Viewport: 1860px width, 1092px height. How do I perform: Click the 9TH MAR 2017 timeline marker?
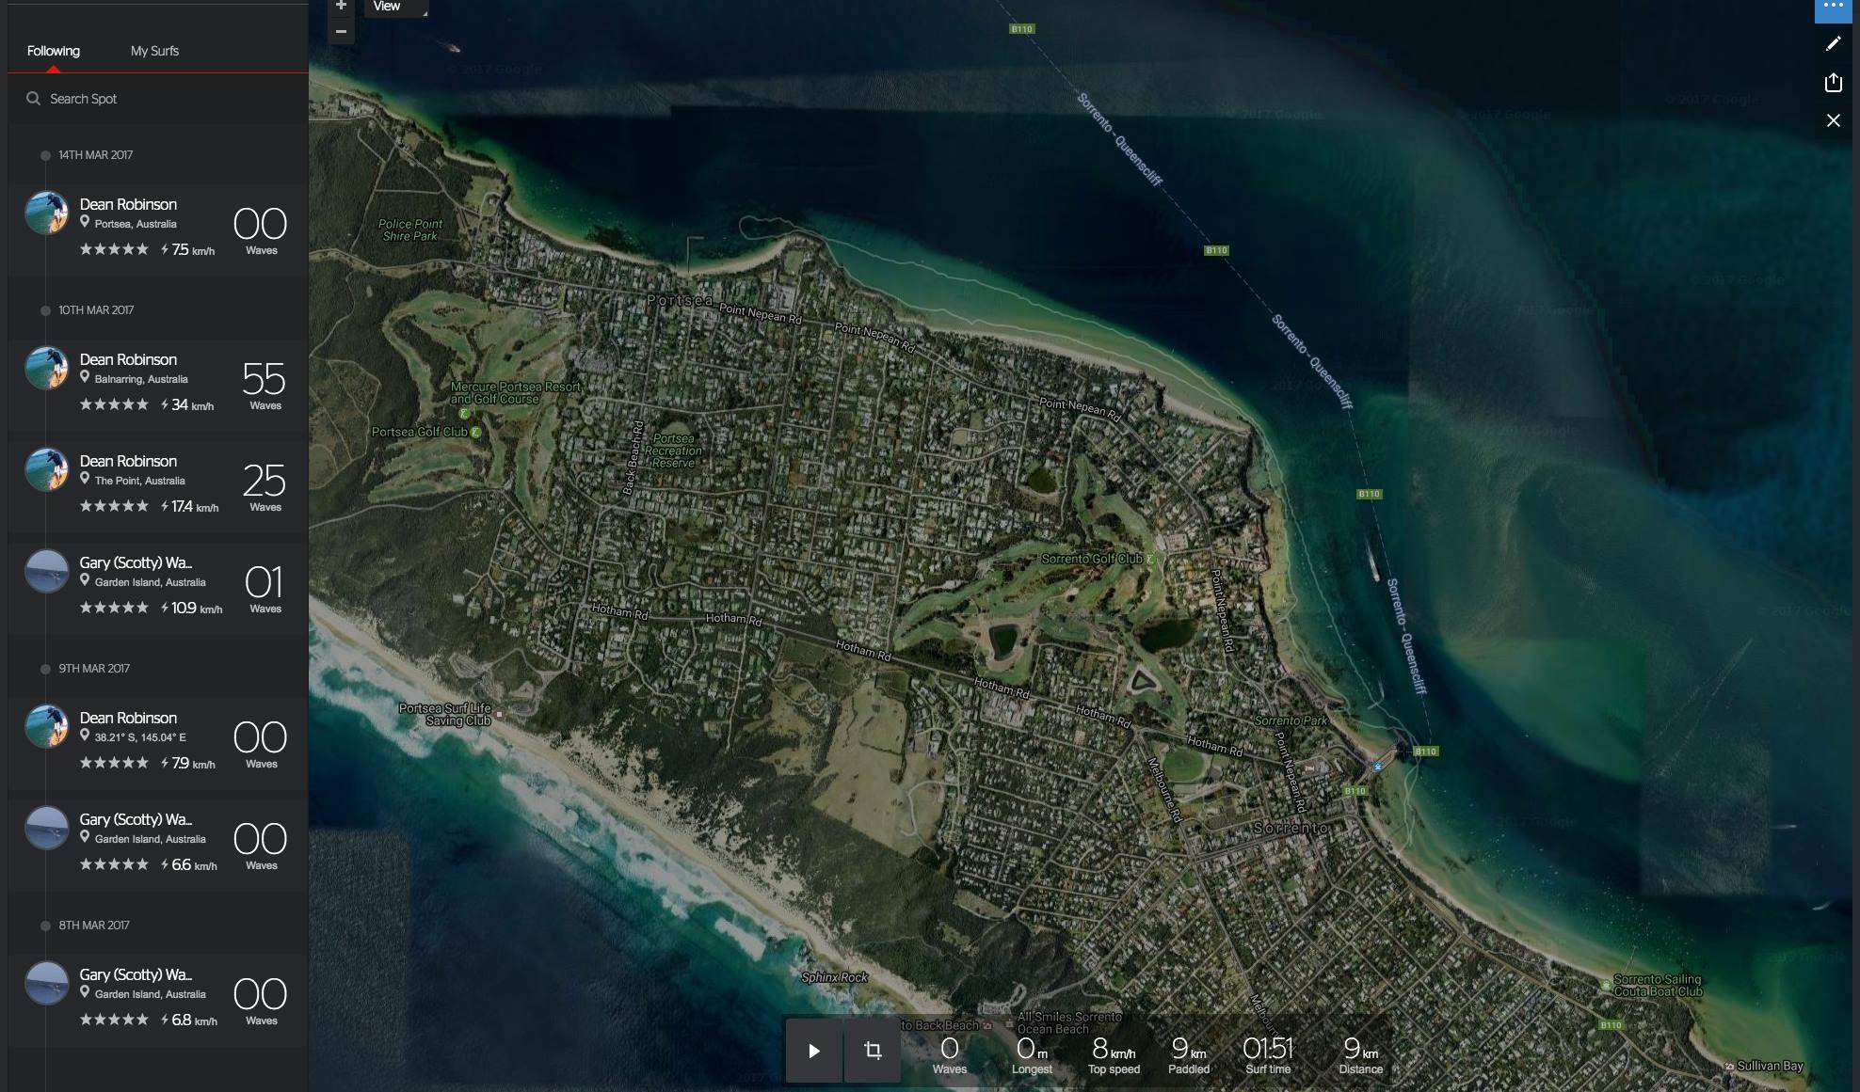(45, 669)
